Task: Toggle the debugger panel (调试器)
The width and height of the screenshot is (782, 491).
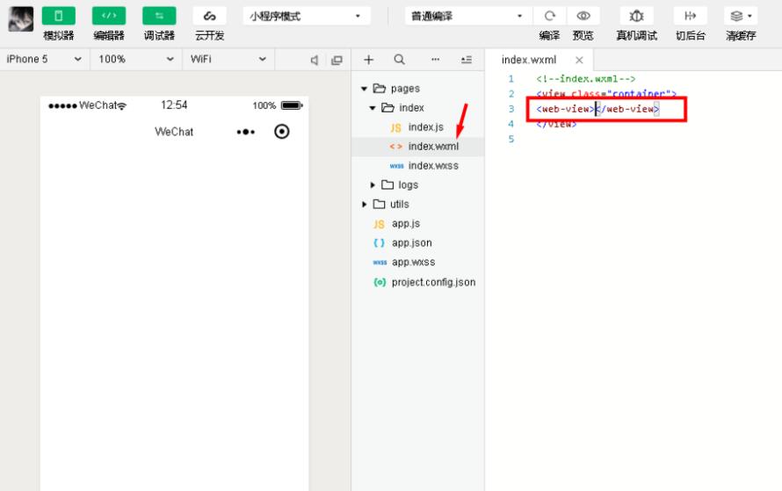Action: (159, 17)
